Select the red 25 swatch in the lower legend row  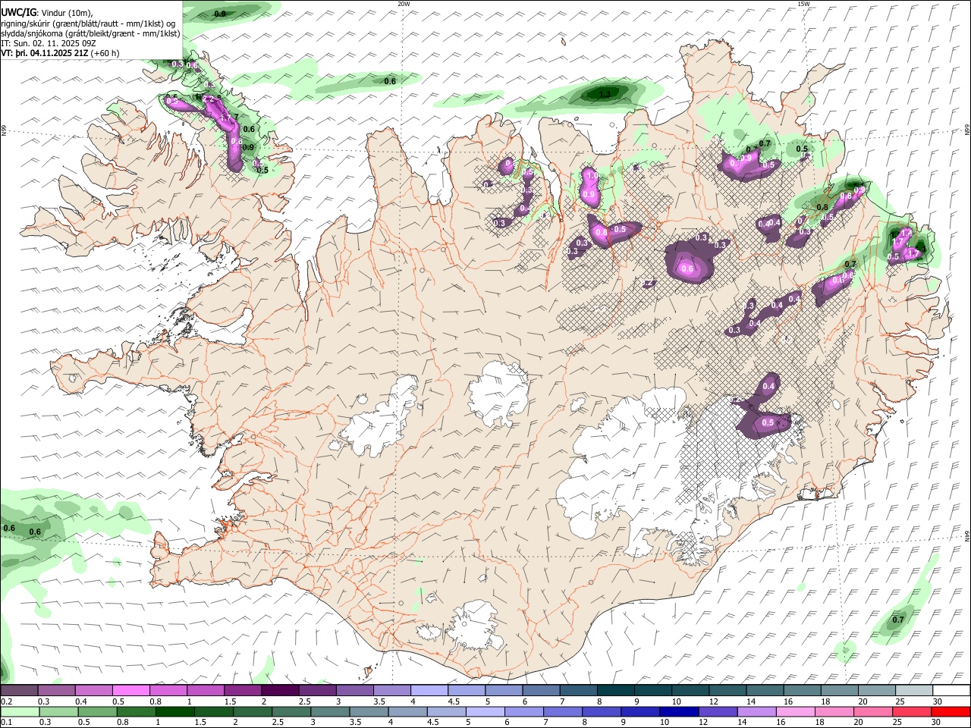click(x=911, y=711)
